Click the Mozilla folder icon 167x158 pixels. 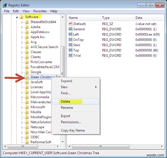tap(27, 112)
